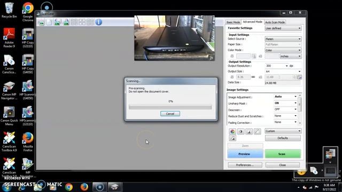Open Preferences dialog button
This screenshot has height=192, width=342.
tap(245, 165)
